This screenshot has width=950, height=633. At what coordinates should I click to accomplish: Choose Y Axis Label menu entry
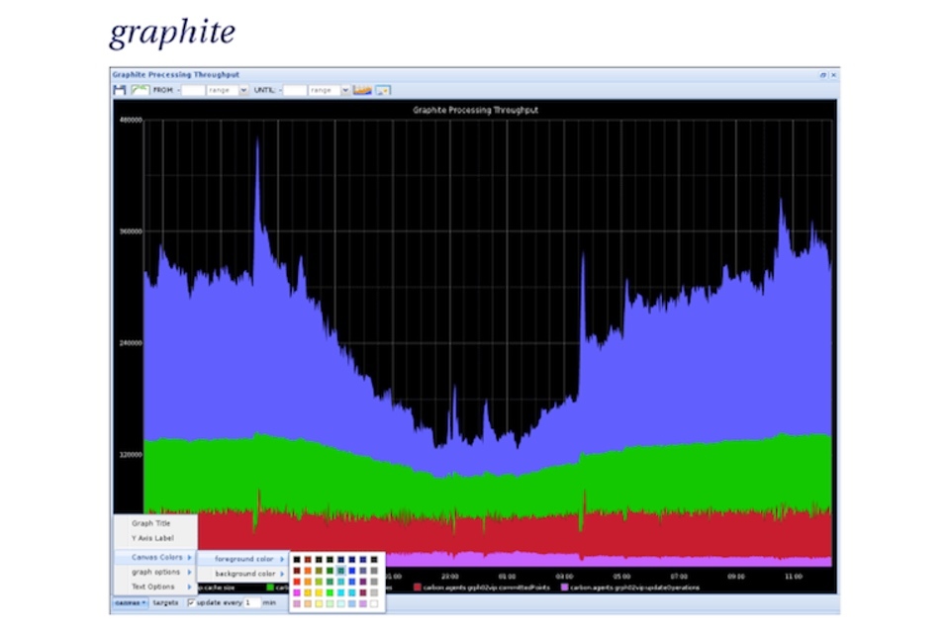pyautogui.click(x=152, y=538)
